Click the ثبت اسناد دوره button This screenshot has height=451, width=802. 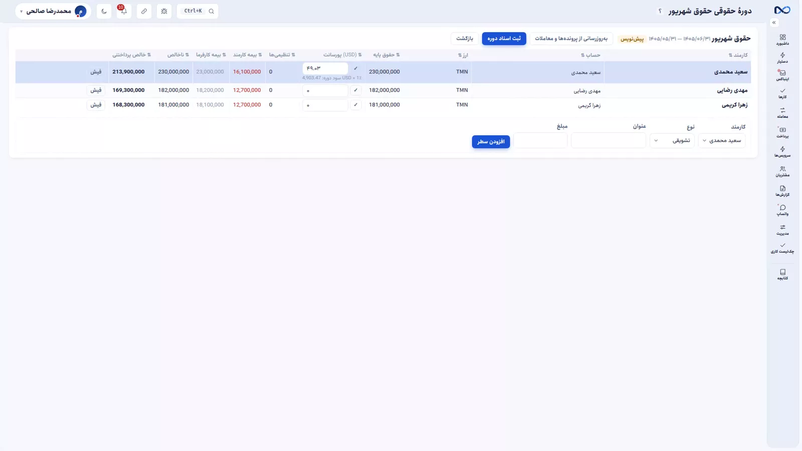tap(504, 39)
